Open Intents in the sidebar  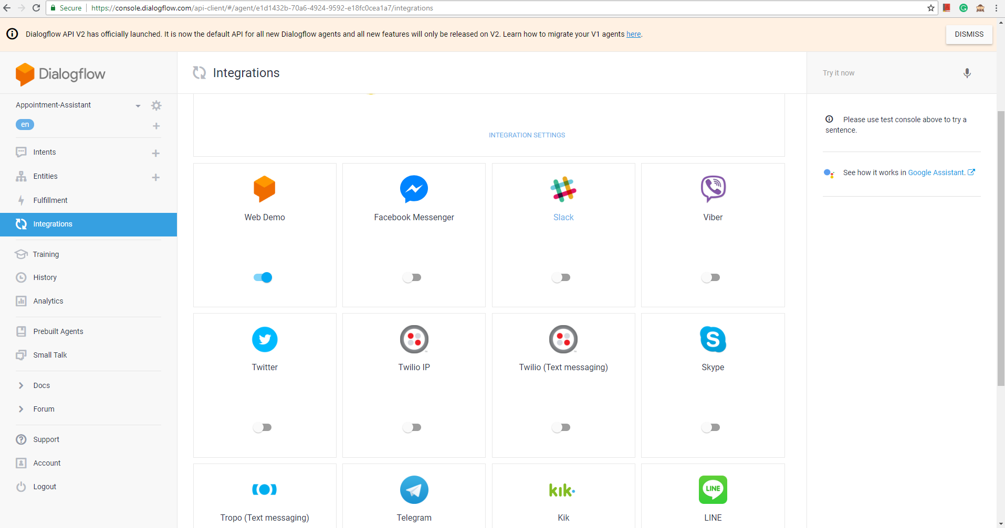45,152
